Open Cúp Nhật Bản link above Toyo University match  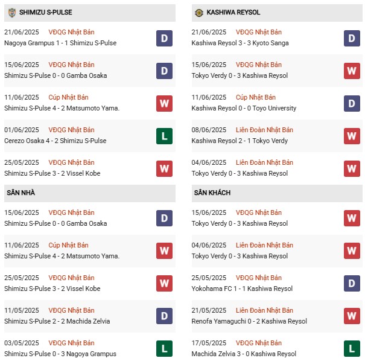(x=256, y=97)
